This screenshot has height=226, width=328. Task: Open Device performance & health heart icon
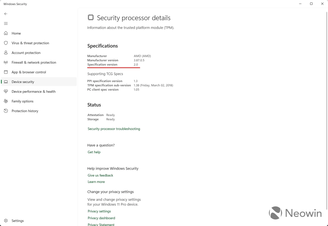tap(6, 91)
